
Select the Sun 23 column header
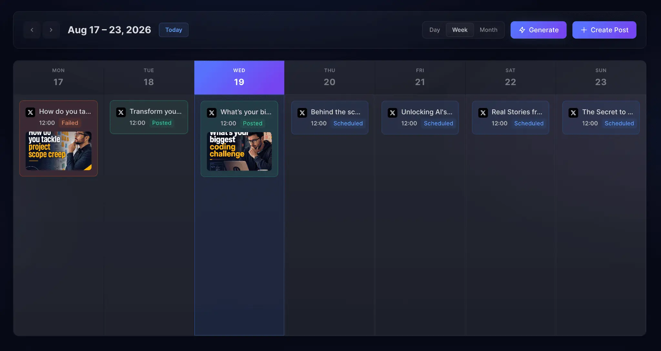click(601, 78)
